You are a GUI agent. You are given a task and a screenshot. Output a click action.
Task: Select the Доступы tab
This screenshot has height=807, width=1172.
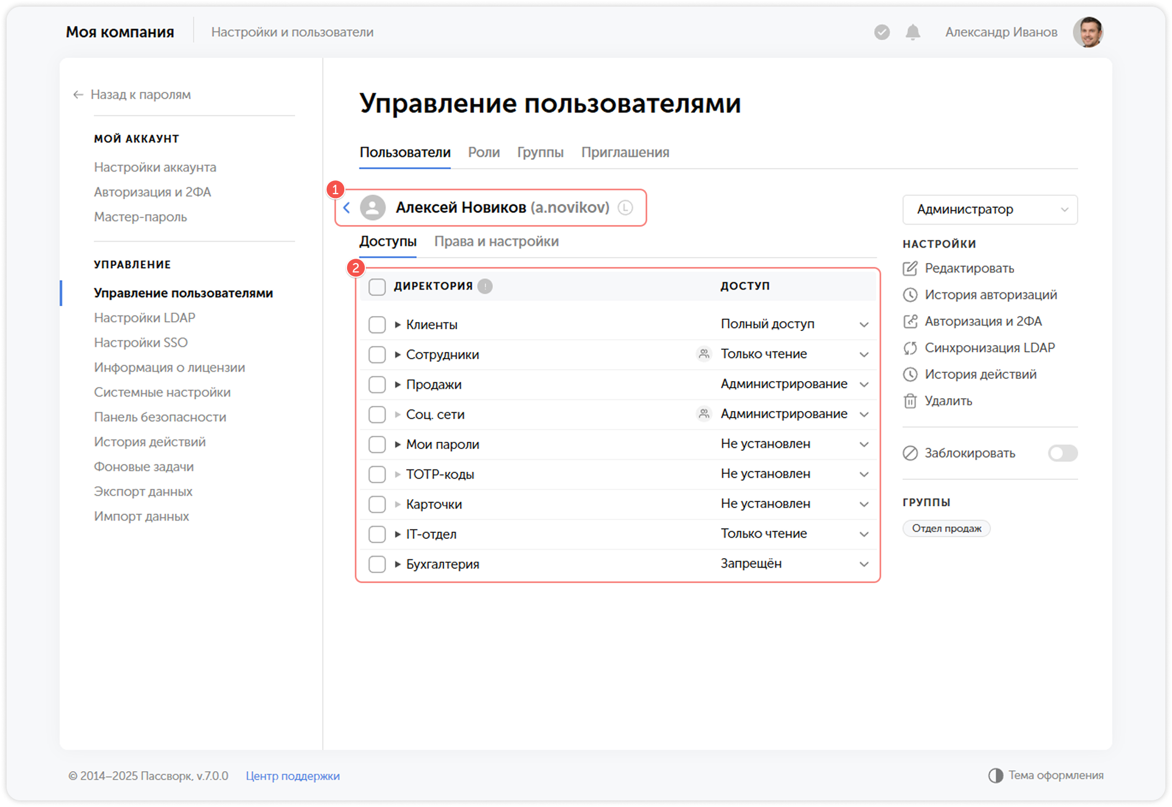tap(388, 242)
